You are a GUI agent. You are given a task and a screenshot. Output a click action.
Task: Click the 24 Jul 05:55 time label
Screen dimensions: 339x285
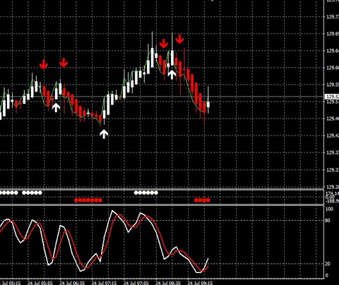tap(40, 283)
